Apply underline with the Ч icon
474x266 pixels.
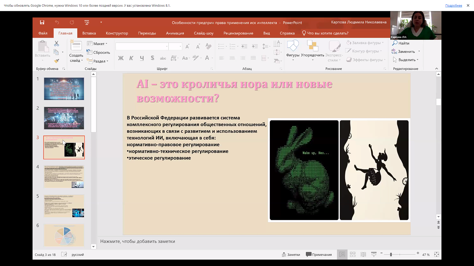coord(141,58)
